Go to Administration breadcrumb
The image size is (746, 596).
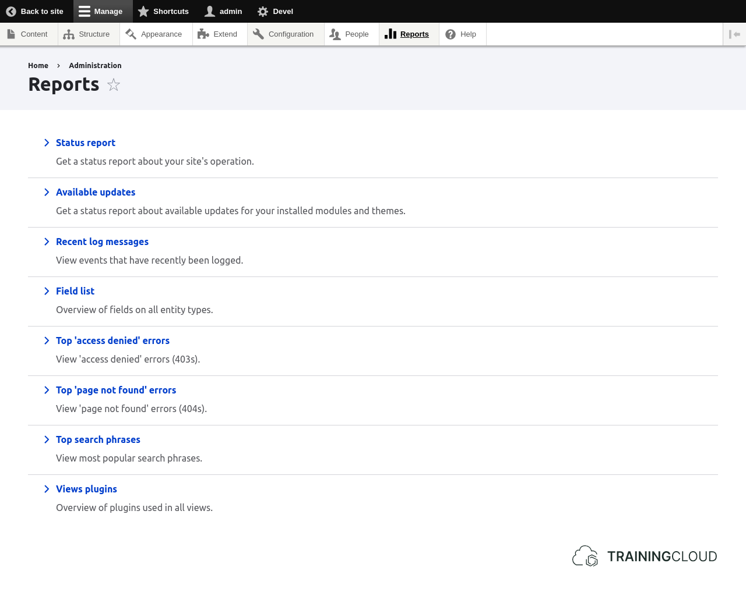pos(95,66)
